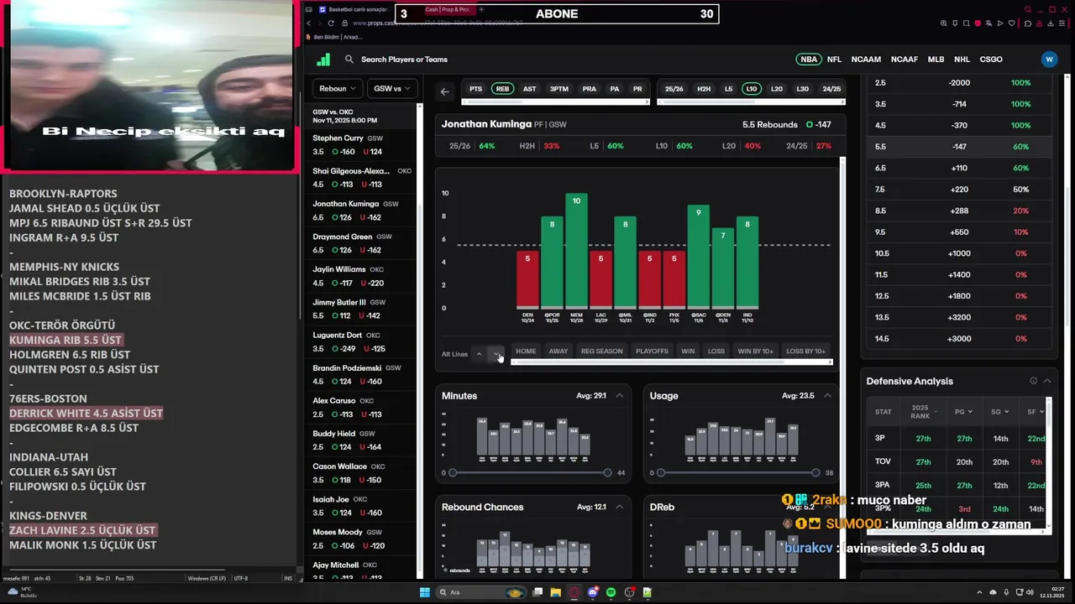Select the H2H range filter
Image resolution: width=1075 pixels, height=604 pixels.
(704, 89)
